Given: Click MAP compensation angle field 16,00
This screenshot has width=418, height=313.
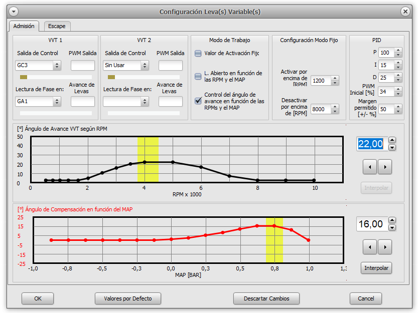Looking at the screenshot, I should [372, 224].
